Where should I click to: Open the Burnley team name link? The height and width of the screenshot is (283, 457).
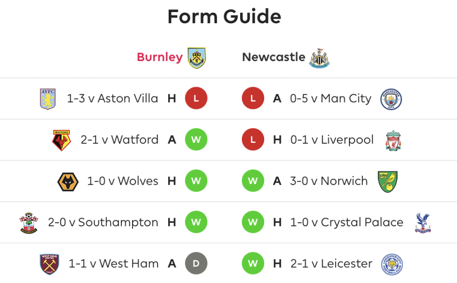pos(160,57)
